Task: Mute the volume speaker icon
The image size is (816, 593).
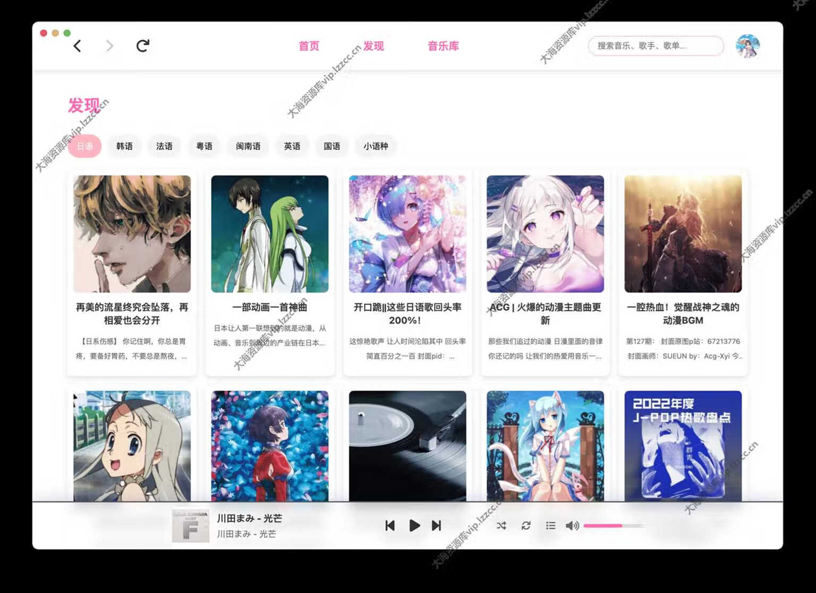Action: [572, 526]
